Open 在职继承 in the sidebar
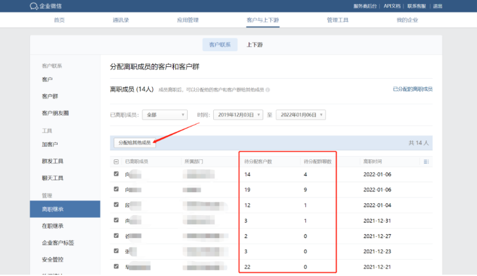 click(x=52, y=226)
